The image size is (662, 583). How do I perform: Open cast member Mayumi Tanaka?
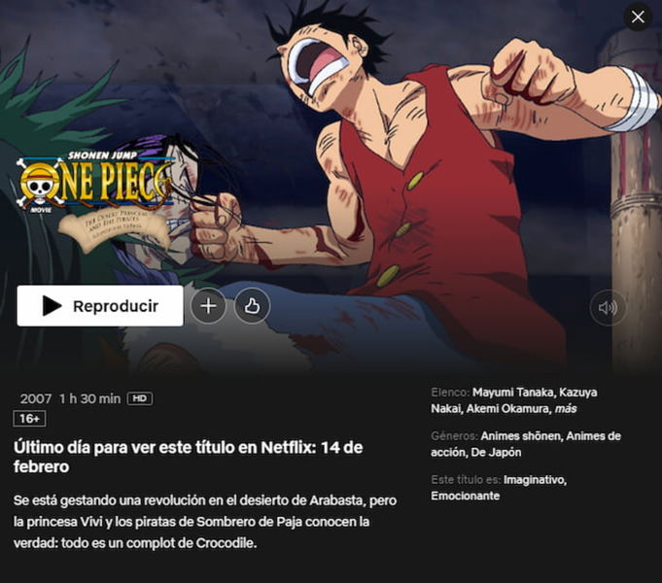tap(512, 393)
